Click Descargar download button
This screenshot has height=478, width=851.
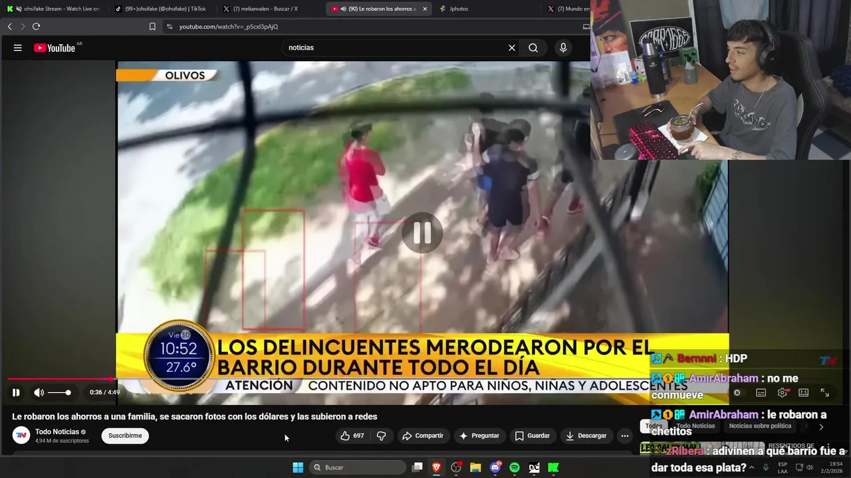pyautogui.click(x=586, y=436)
